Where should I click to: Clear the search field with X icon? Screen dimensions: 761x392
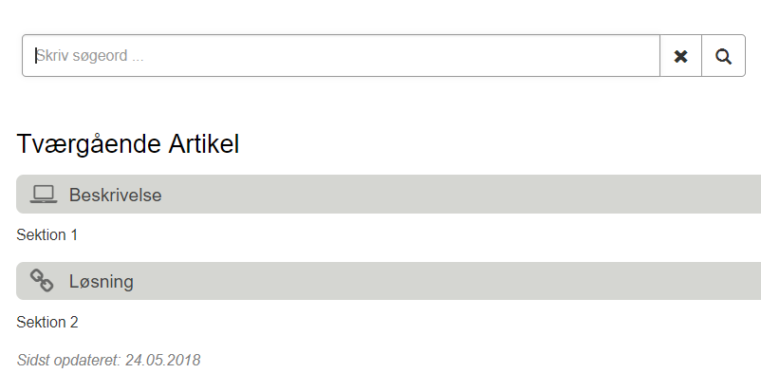pyautogui.click(x=680, y=56)
